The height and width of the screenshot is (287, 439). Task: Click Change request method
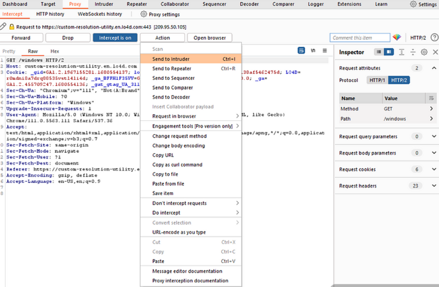191,136
